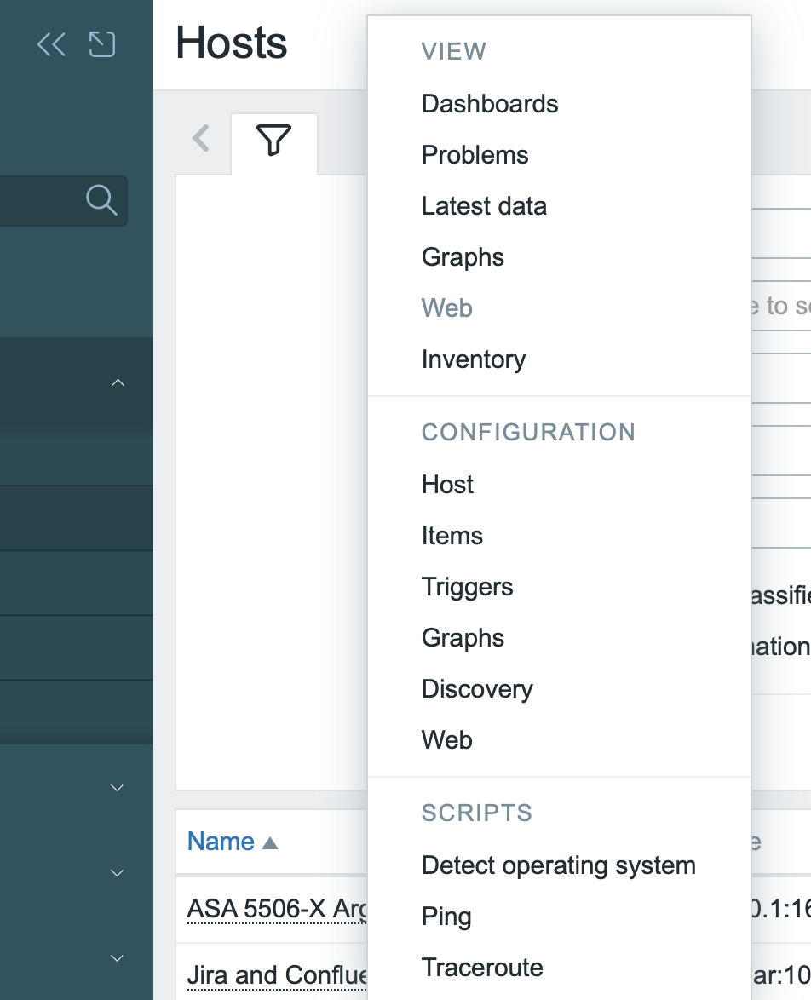Collapse the expanded sidebar menu section
This screenshot has height=1000, width=811.
(x=118, y=383)
